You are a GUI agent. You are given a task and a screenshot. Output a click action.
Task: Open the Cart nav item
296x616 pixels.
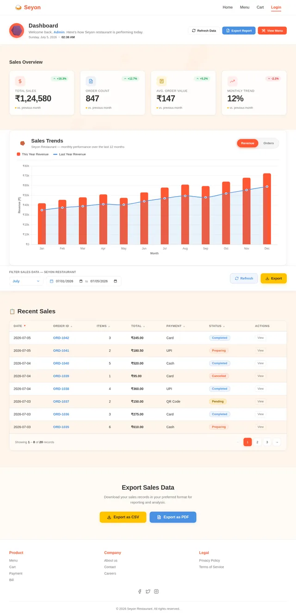[260, 7]
